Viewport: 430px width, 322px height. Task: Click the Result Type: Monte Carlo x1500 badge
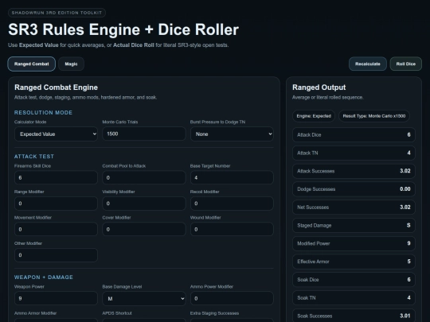tap(374, 116)
